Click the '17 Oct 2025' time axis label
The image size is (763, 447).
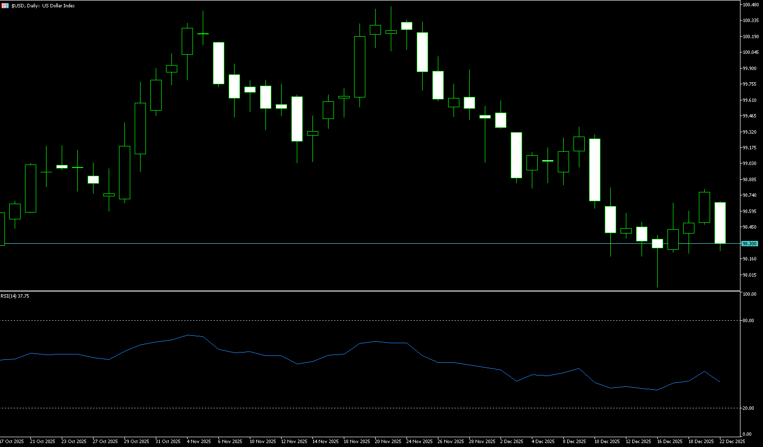12,442
